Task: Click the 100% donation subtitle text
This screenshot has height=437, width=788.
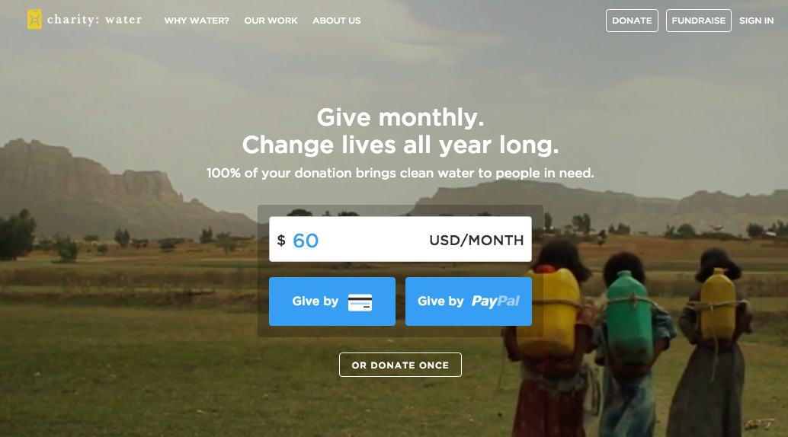Action: [400, 173]
